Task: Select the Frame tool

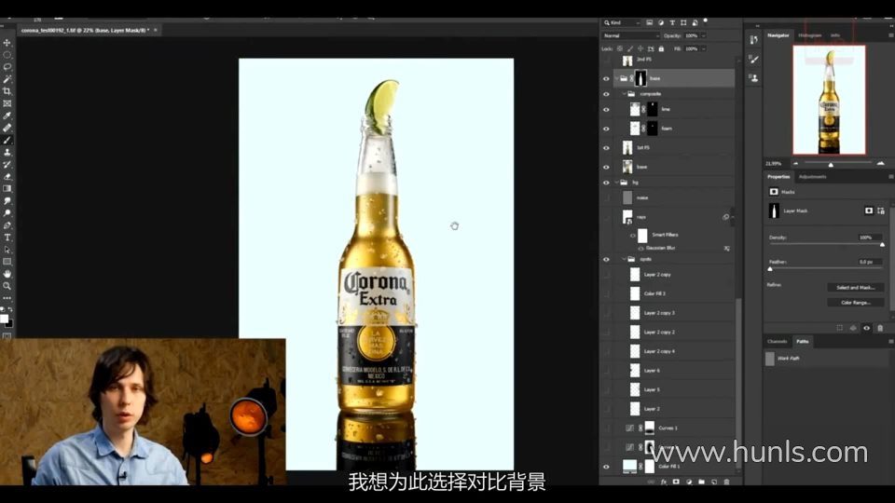Action: [7, 103]
